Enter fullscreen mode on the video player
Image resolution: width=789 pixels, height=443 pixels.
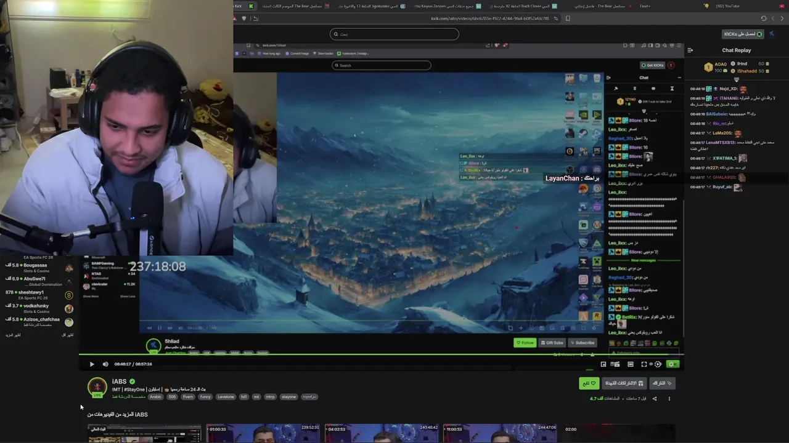tap(644, 364)
